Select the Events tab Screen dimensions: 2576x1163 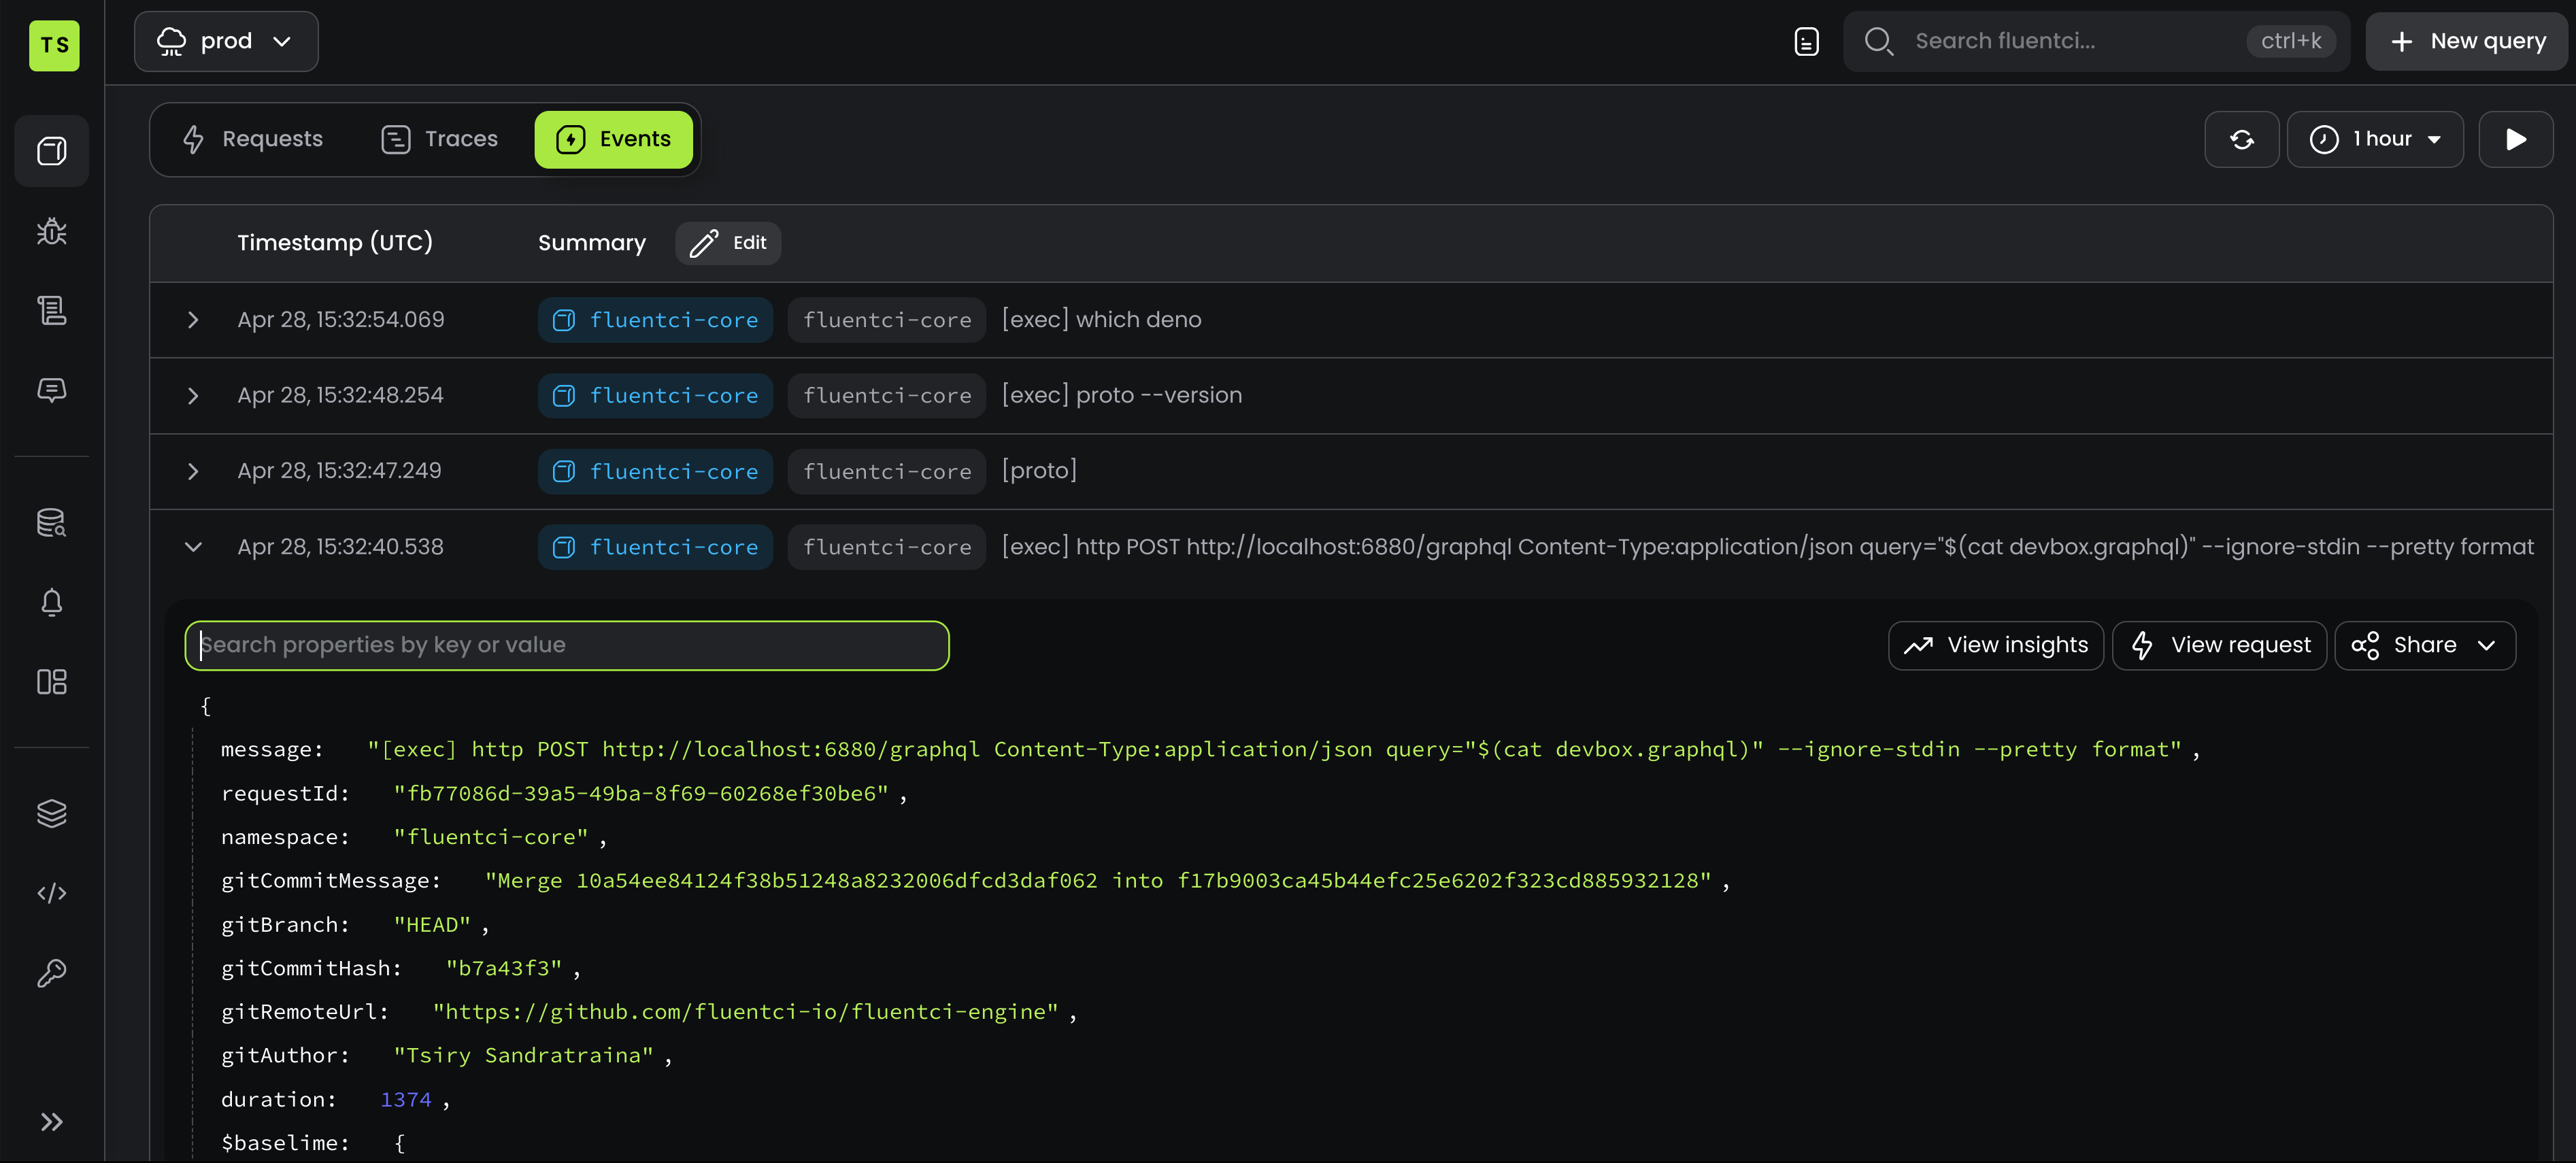pos(614,139)
